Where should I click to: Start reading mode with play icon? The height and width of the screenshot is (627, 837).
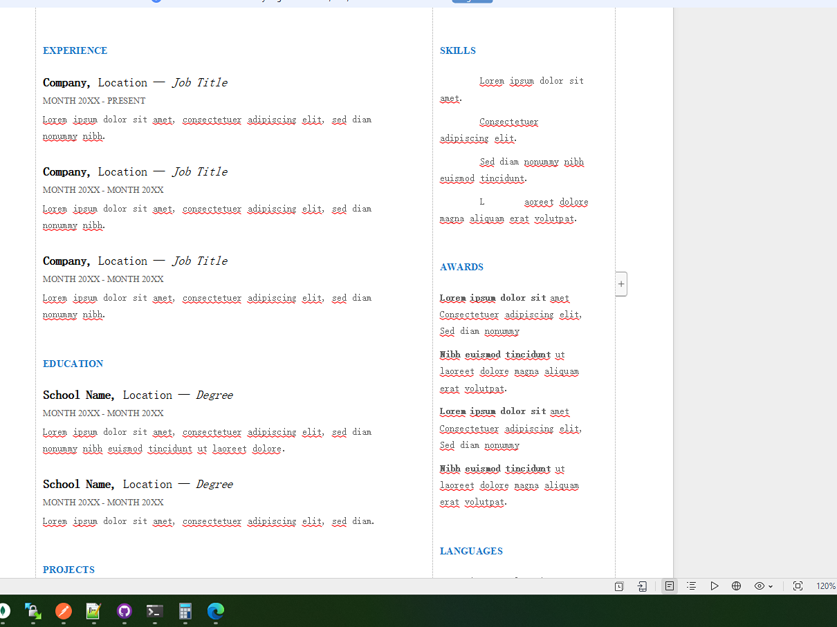(x=714, y=586)
